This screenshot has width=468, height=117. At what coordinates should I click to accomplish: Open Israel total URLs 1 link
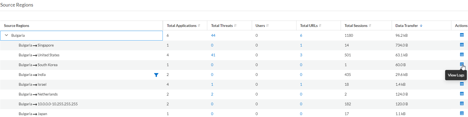[301, 84]
